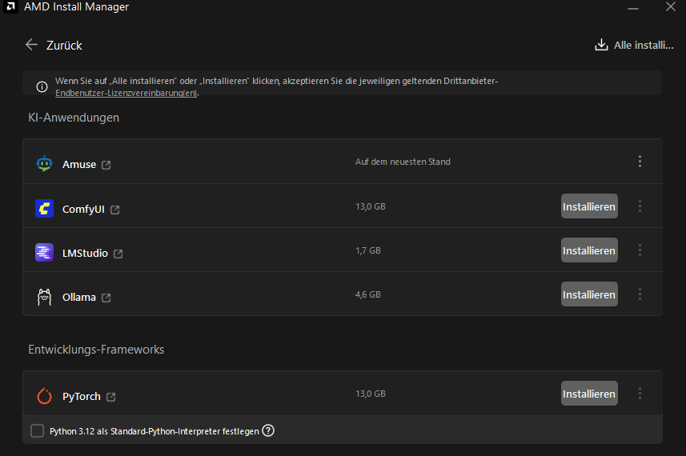Minimize the AMD Install Manager window
This screenshot has height=456, width=686.
[633, 7]
